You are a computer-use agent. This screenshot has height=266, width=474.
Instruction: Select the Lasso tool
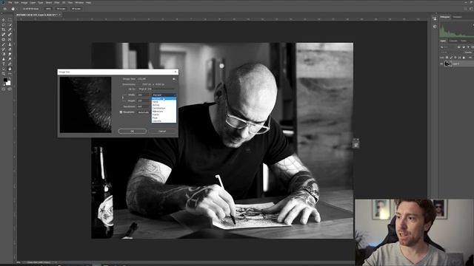[x=4, y=24]
